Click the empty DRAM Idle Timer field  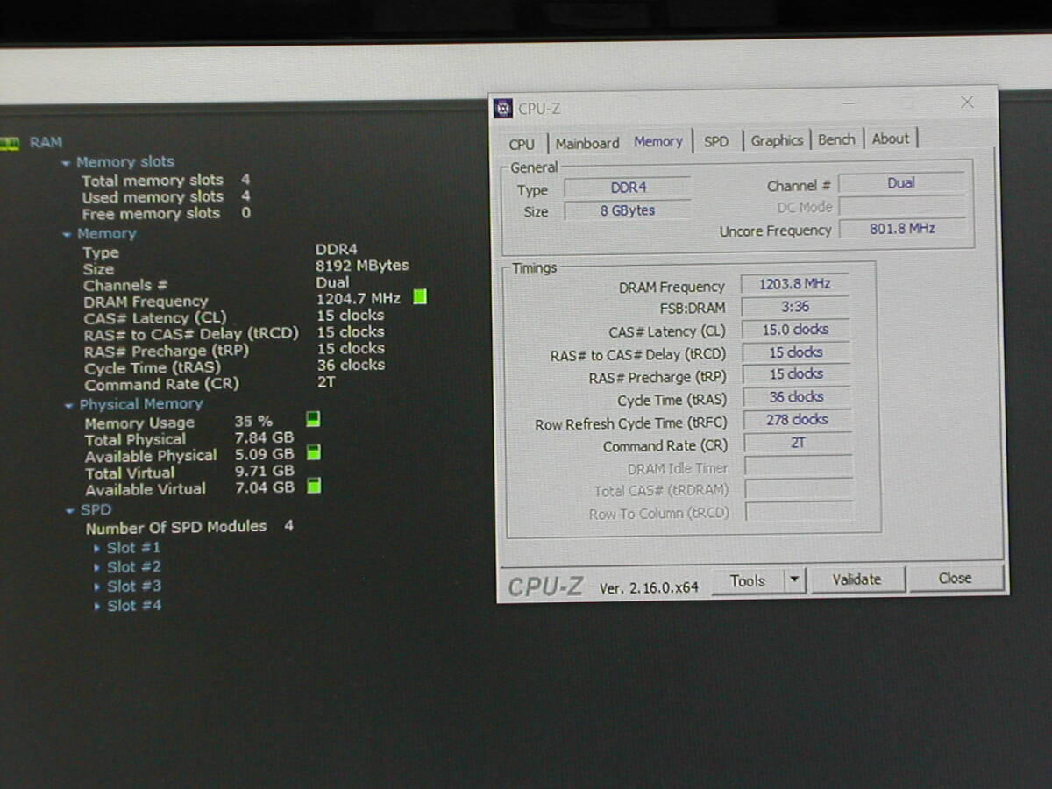[799, 466]
